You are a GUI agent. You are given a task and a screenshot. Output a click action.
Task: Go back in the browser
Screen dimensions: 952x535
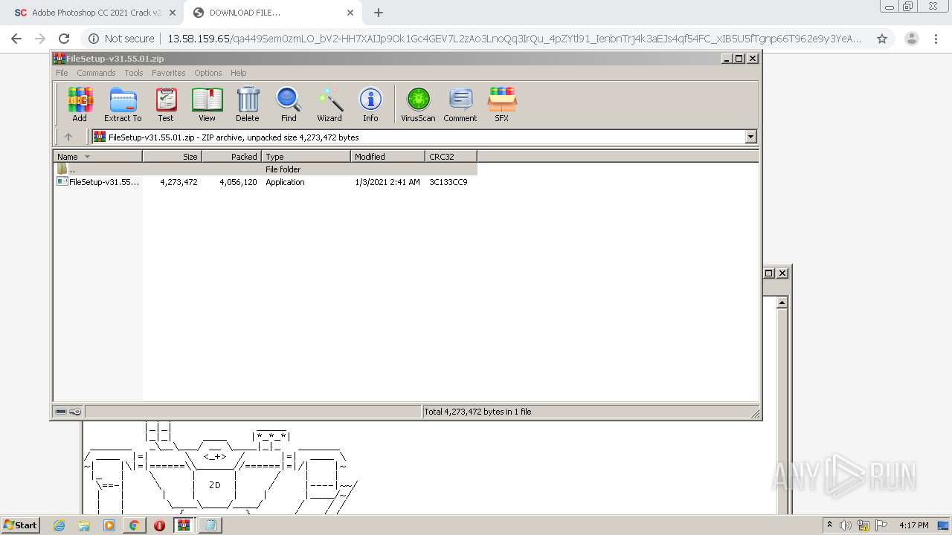16,39
